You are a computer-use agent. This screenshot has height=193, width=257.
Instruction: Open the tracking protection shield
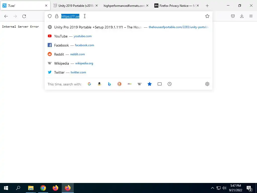point(50,16)
